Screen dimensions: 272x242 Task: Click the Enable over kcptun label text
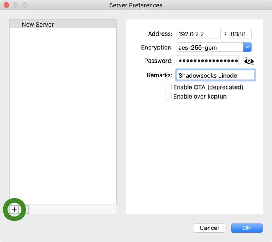pos(200,96)
